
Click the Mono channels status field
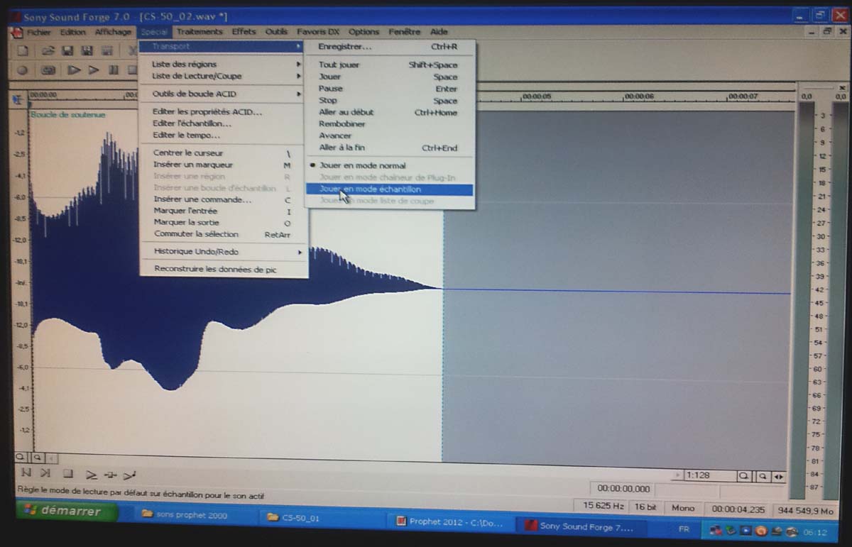[683, 507]
